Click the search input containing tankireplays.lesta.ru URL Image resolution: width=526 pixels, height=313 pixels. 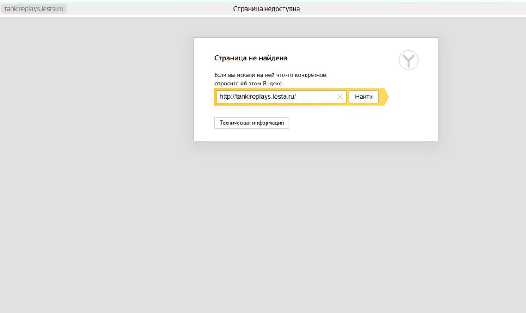(x=281, y=97)
